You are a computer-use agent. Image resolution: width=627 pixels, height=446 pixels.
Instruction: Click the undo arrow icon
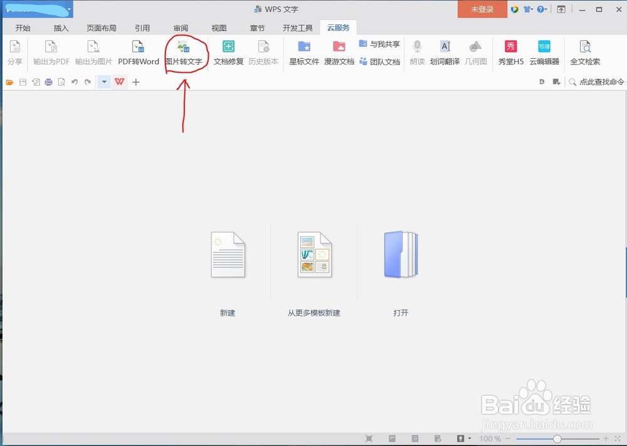[x=75, y=82]
